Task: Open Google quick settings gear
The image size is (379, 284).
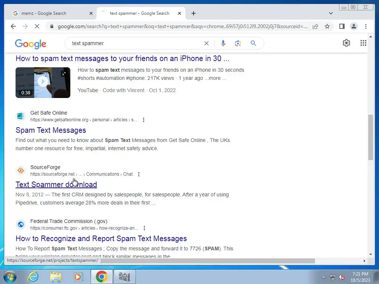Action: pyautogui.click(x=346, y=43)
